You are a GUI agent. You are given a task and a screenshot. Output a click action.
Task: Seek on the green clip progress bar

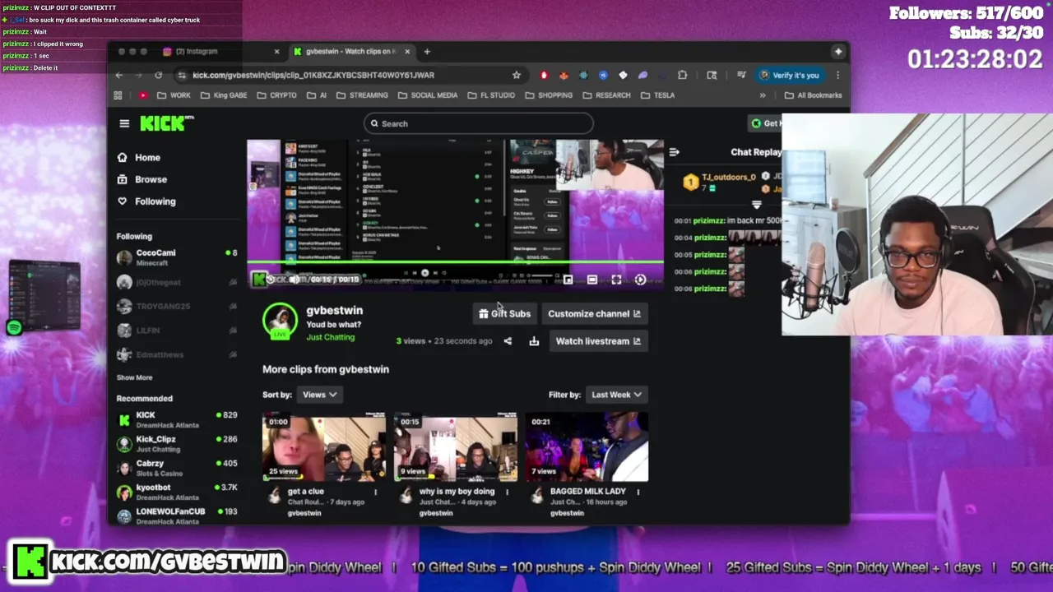point(455,262)
